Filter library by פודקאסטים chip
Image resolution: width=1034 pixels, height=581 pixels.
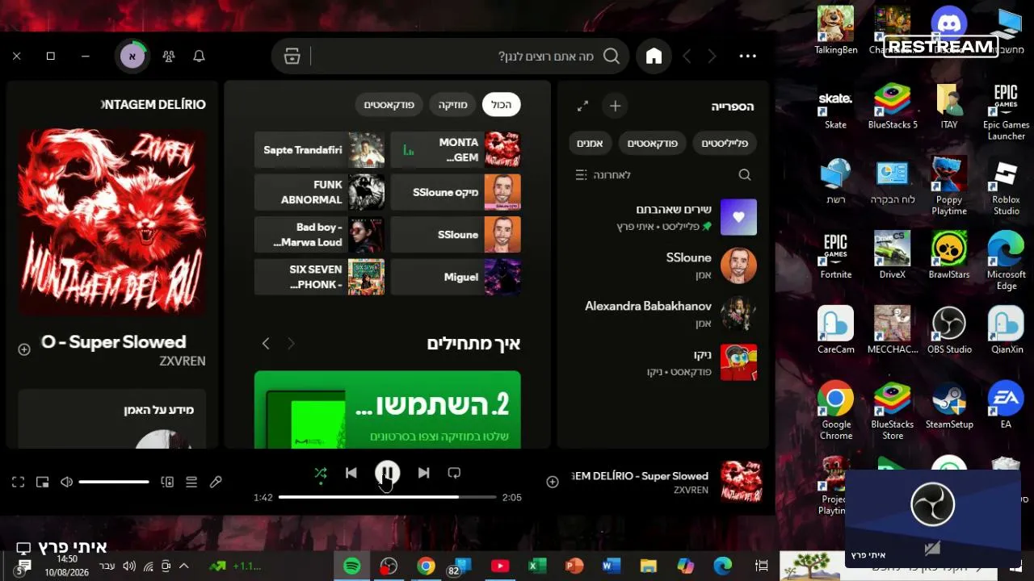pos(653,144)
